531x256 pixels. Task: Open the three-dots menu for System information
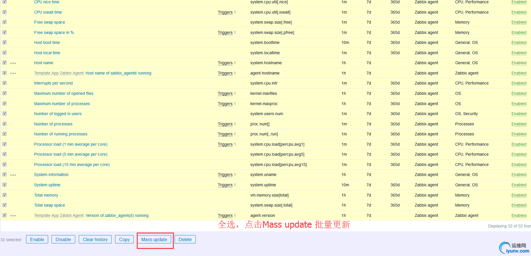tap(13, 175)
